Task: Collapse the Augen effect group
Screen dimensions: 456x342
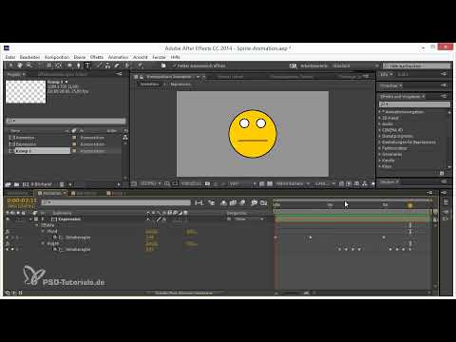Action: point(43,243)
